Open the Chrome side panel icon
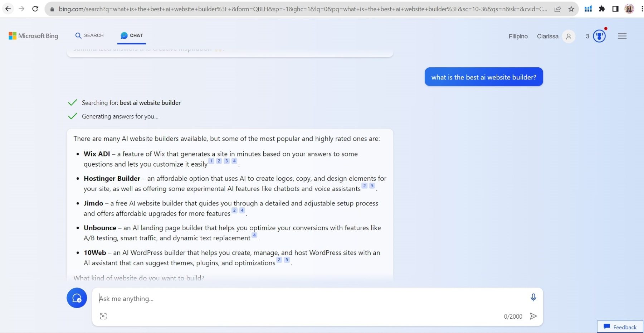 (616, 8)
